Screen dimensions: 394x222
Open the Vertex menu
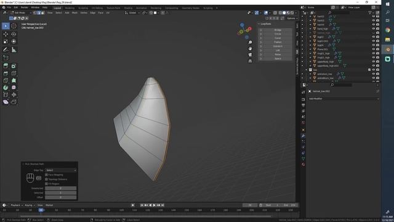[x=84, y=12]
